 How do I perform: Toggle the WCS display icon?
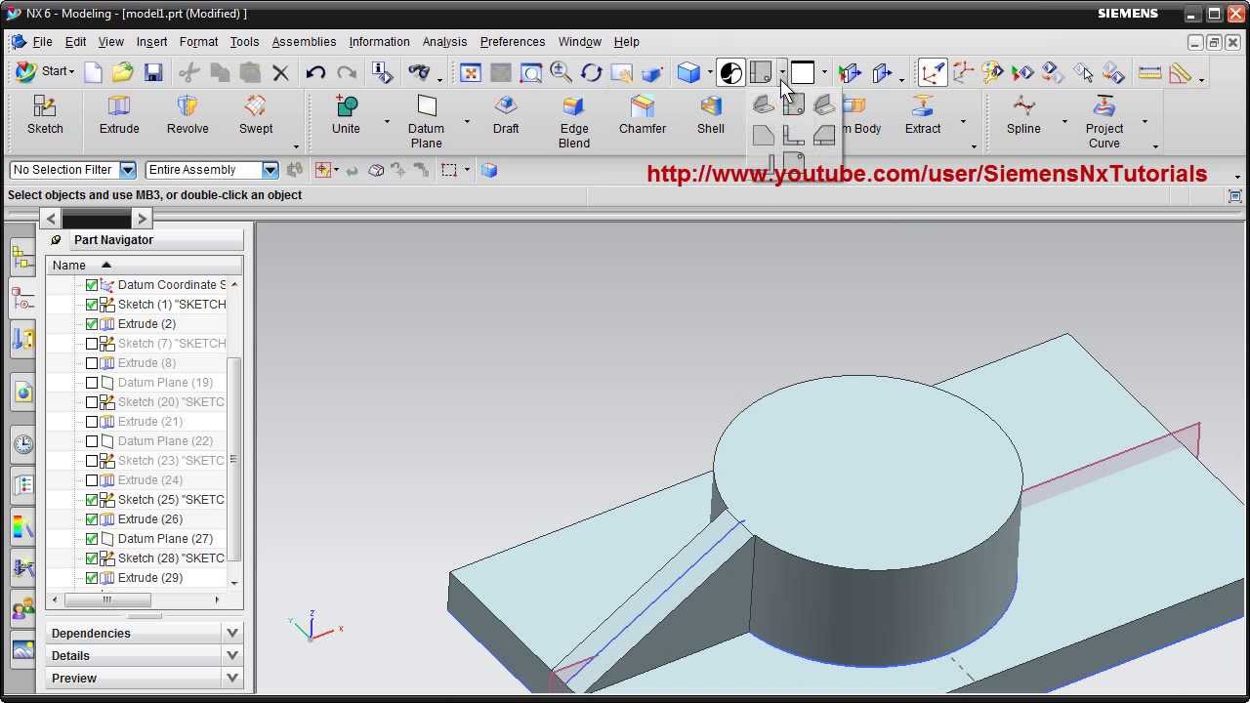(933, 72)
